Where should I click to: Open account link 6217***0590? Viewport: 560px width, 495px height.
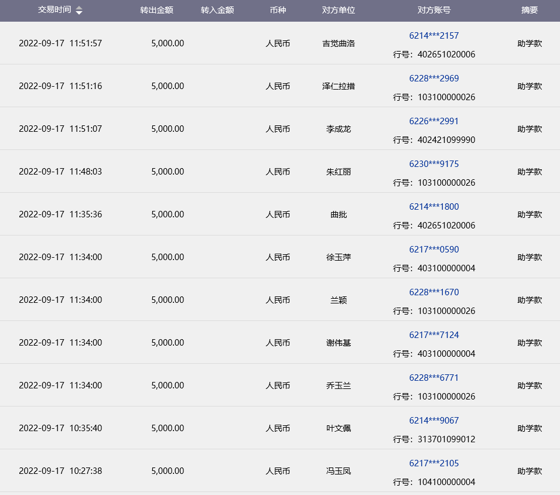[x=434, y=250]
